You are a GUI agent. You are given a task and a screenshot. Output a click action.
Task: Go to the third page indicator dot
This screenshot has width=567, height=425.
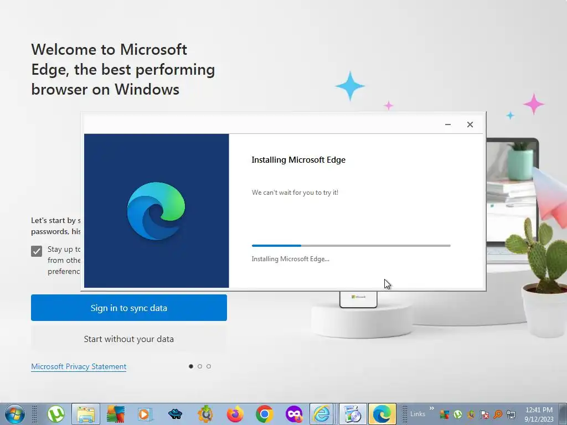(x=209, y=366)
